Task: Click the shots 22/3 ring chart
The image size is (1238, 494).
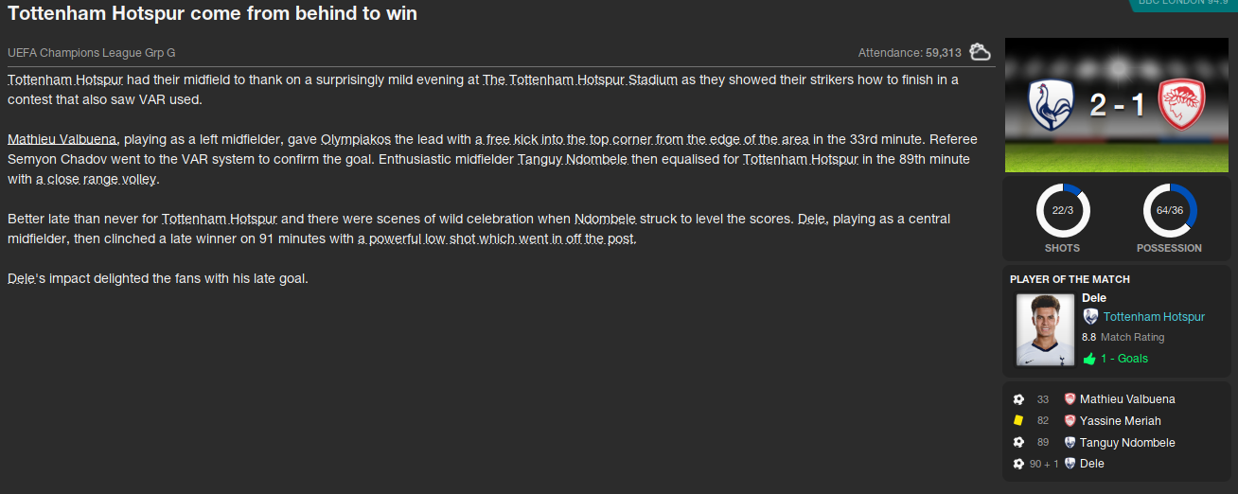Action: (x=1063, y=210)
